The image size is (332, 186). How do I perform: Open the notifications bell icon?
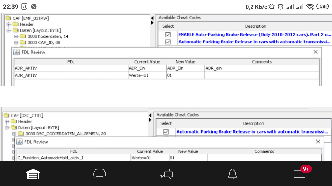[x=232, y=174]
